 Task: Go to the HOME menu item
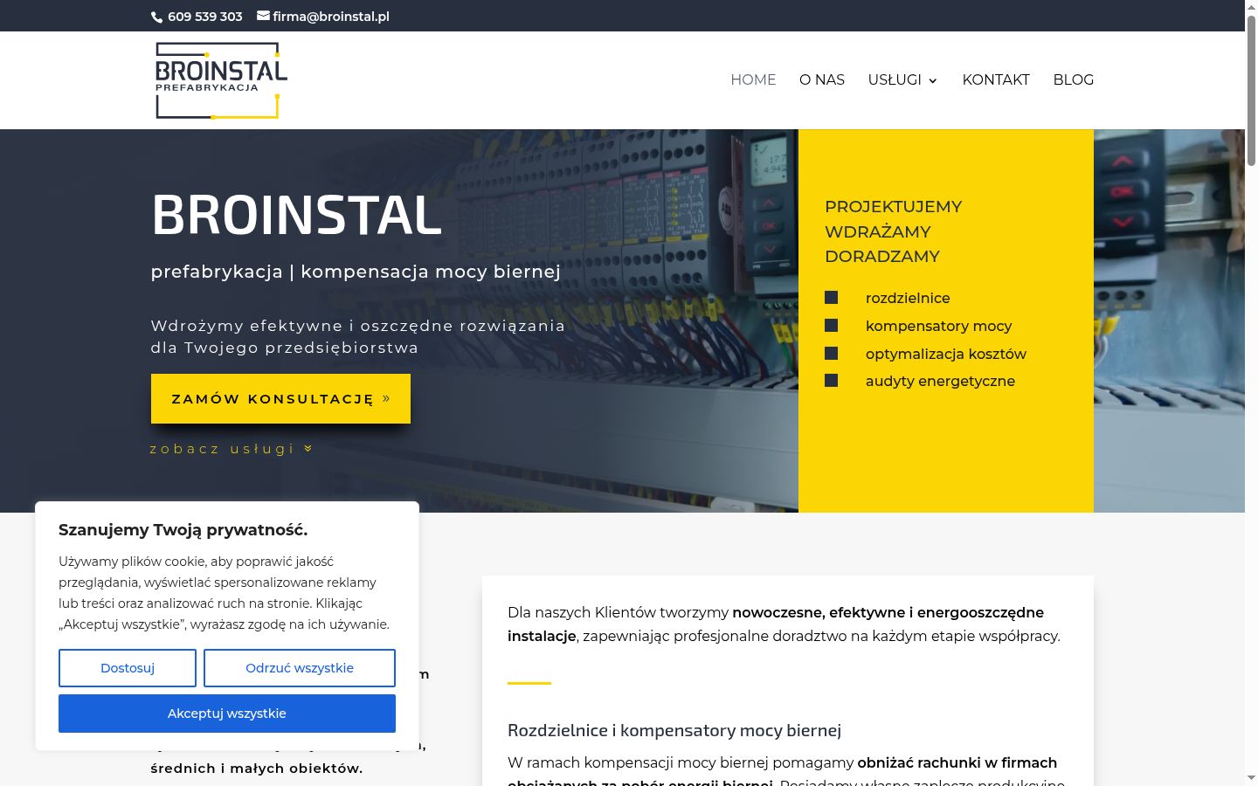[x=753, y=79]
